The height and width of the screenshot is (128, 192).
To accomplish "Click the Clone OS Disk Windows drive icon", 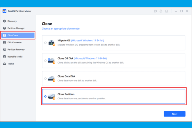I will click(x=52, y=61).
